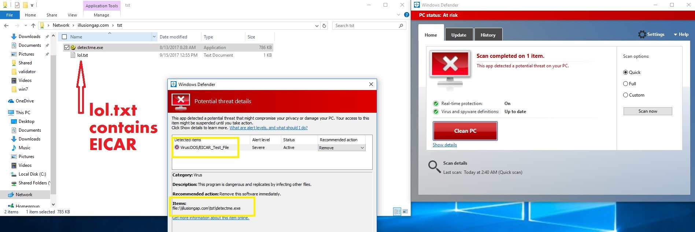
Task: Click the Scan now button
Action: coord(648,111)
